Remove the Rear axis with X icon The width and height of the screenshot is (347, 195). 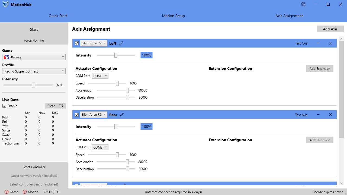[x=330, y=115]
